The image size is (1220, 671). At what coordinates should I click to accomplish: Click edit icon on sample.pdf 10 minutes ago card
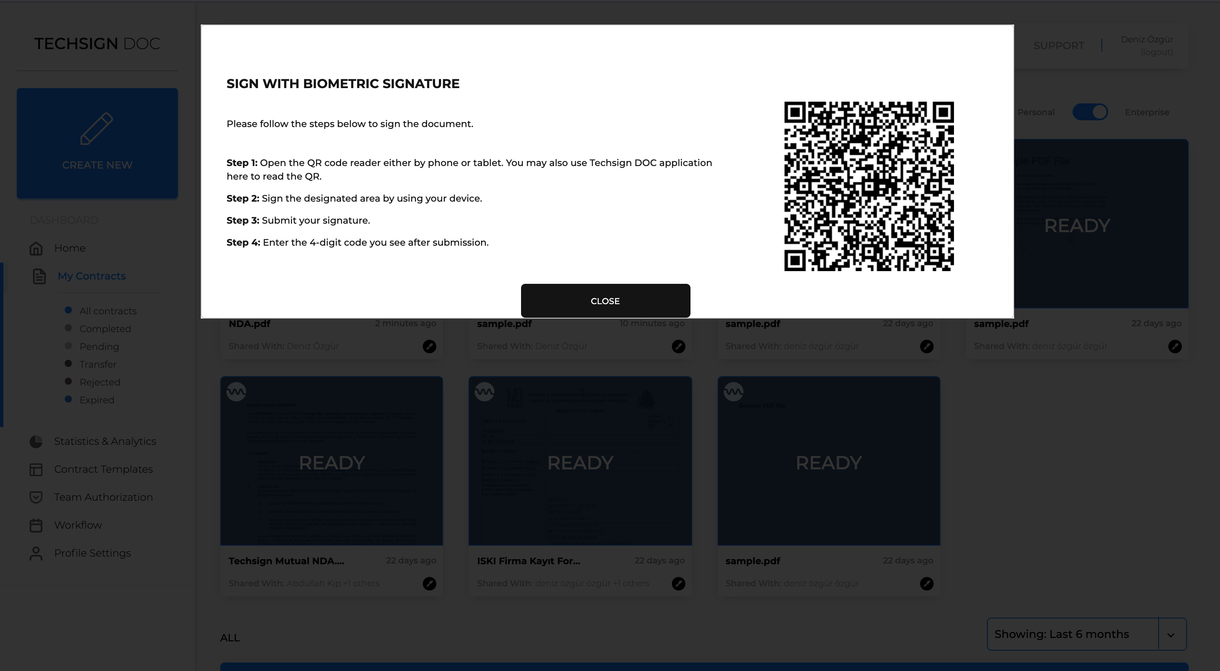click(678, 347)
